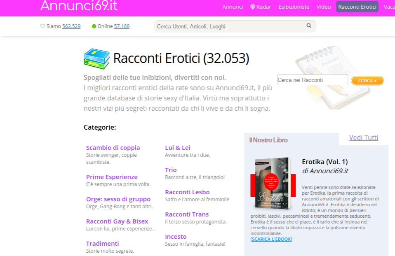Click the green online status dot
The image size is (395, 256).
pos(94,26)
